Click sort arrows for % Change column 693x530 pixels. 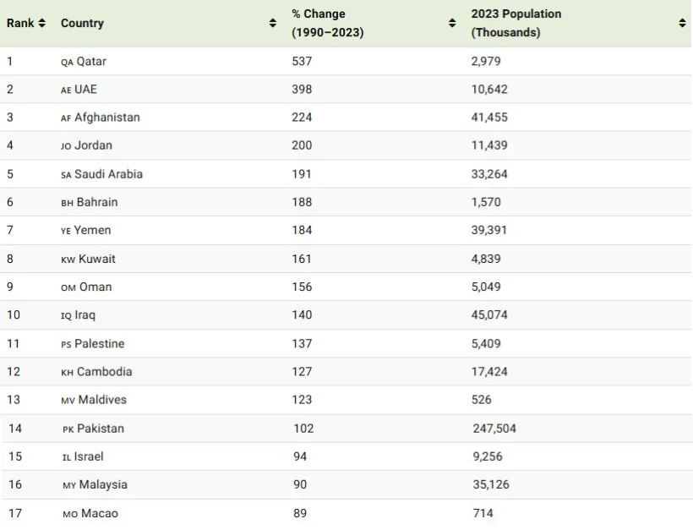coord(452,23)
